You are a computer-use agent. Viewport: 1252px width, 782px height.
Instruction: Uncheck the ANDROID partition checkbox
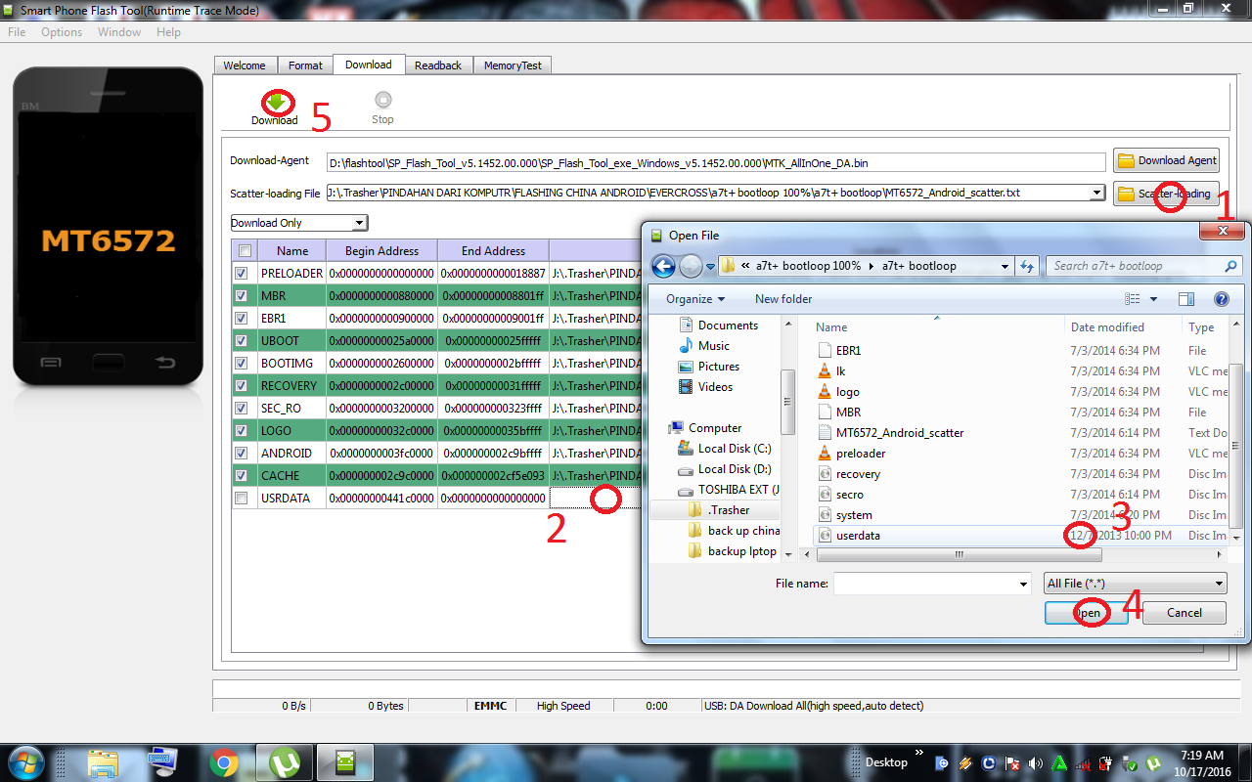[x=242, y=453]
